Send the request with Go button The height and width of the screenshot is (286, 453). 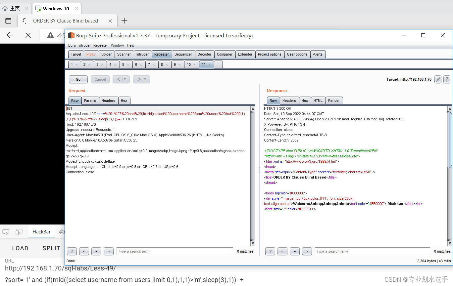(x=78, y=79)
